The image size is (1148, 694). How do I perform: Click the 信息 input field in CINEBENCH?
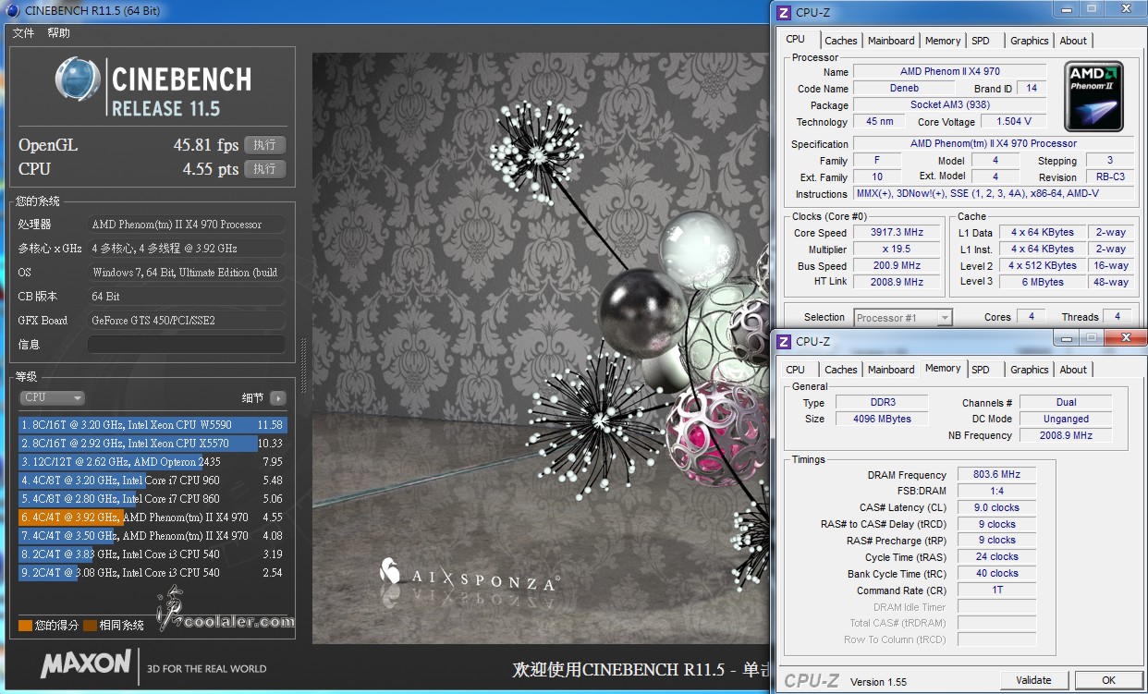[186, 344]
